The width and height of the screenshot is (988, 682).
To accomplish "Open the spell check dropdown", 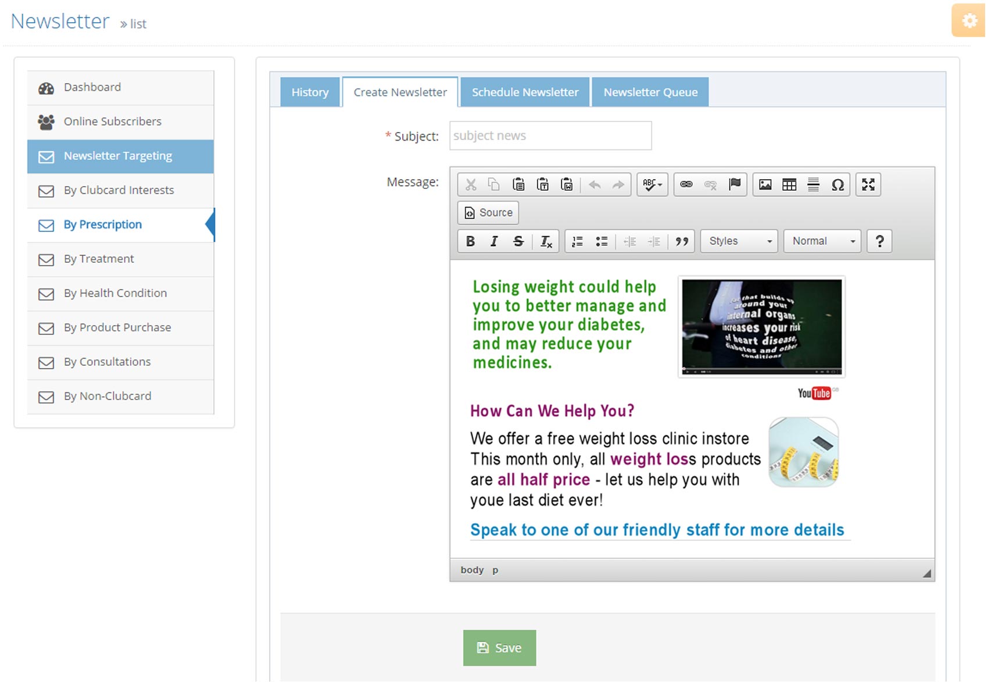I will click(x=652, y=185).
